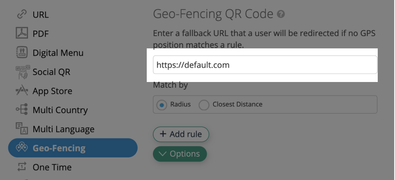Open the help question mark icon
Image resolution: width=395 pixels, height=180 pixels.
(x=281, y=14)
